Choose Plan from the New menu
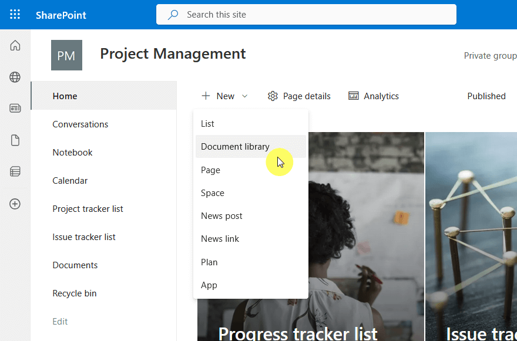 pos(251,262)
